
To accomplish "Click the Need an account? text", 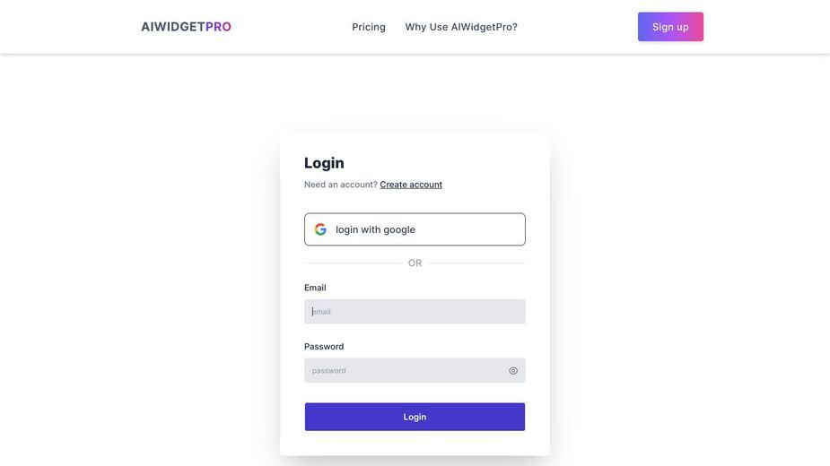I will click(340, 185).
